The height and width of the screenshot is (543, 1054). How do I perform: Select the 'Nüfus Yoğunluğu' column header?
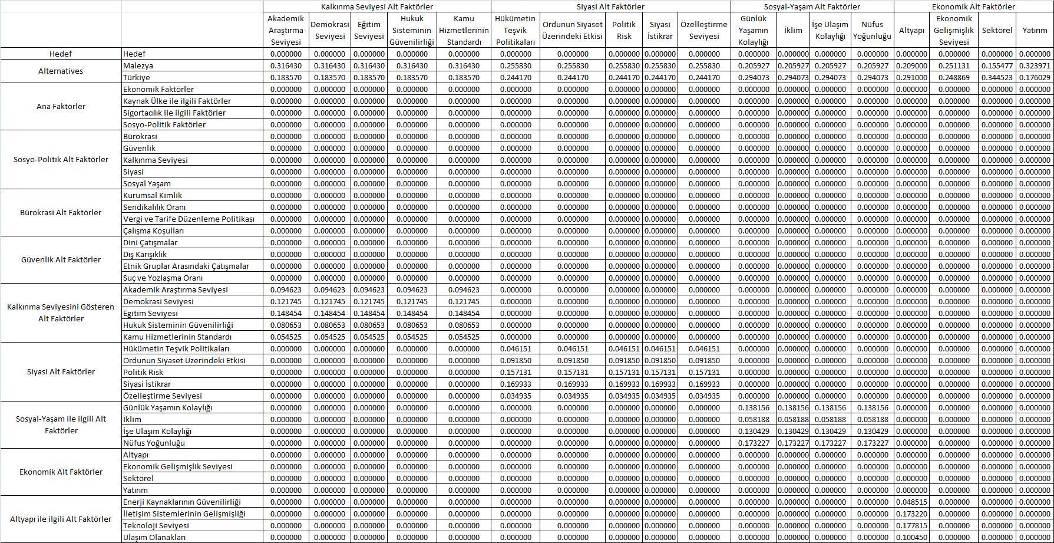872,30
